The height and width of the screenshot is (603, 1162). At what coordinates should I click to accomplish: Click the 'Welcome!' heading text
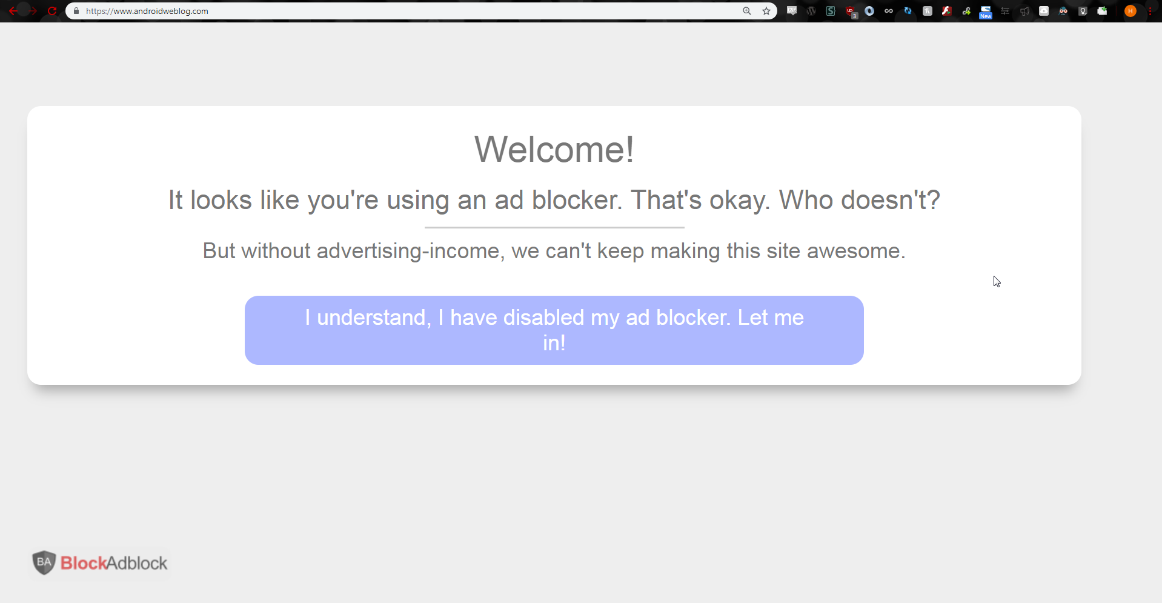point(554,149)
